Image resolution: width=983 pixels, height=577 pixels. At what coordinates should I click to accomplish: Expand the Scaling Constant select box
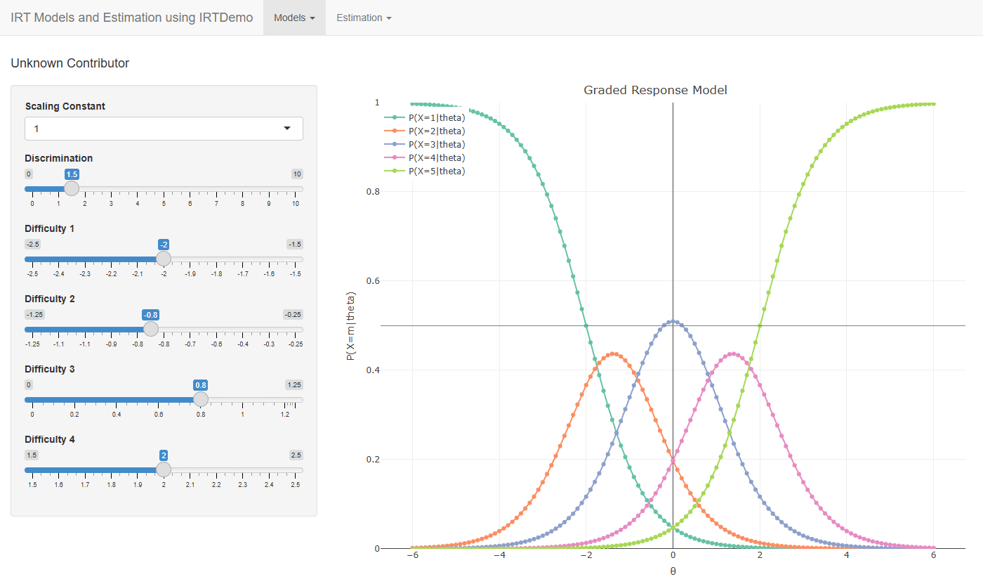tap(164, 129)
